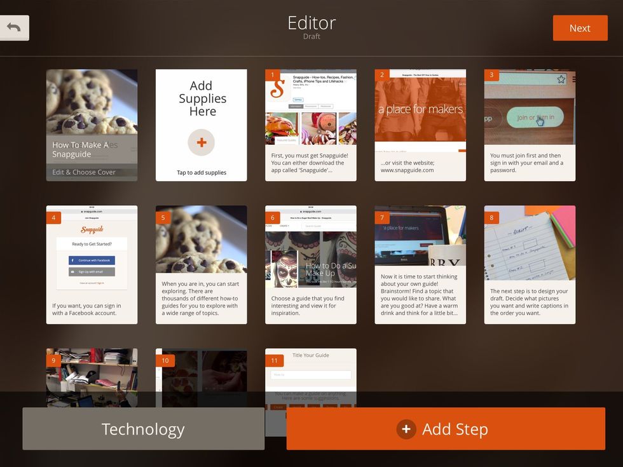Viewport: 623px width, 467px height.
Task: Open step 7 card about brainstorming
Action: [x=420, y=264]
